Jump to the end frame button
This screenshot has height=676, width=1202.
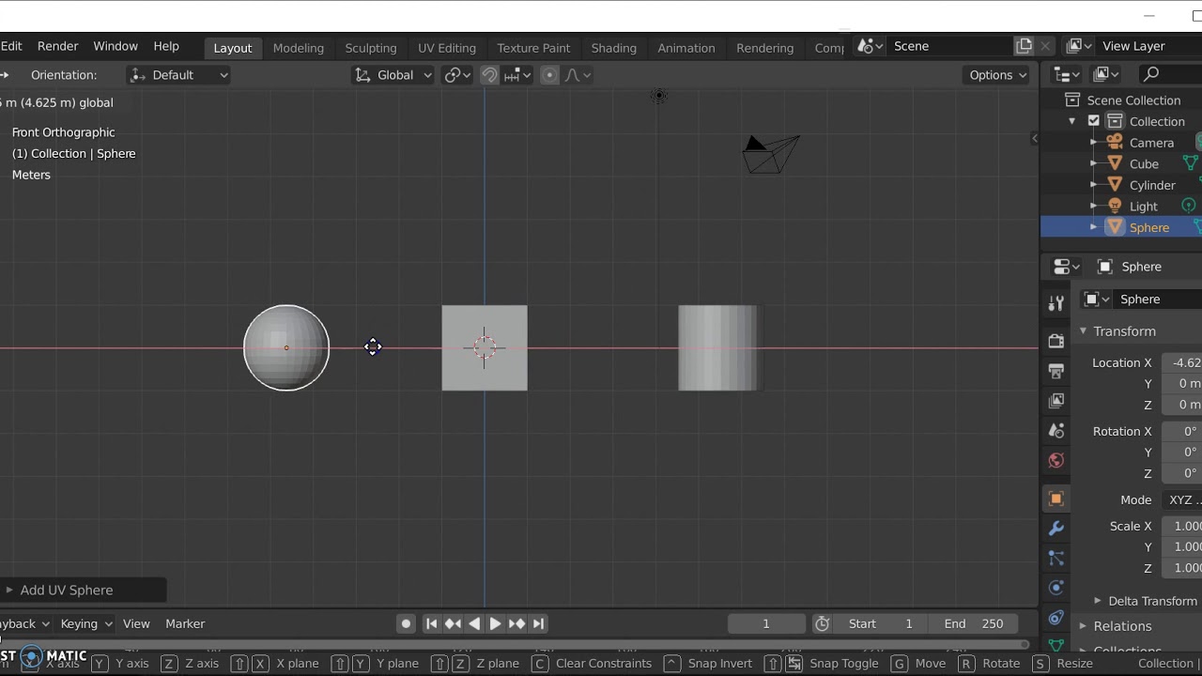point(538,623)
